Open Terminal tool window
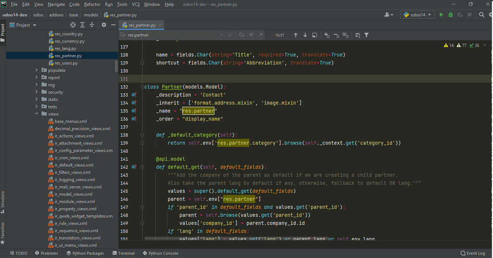493x258 pixels. coord(123,253)
